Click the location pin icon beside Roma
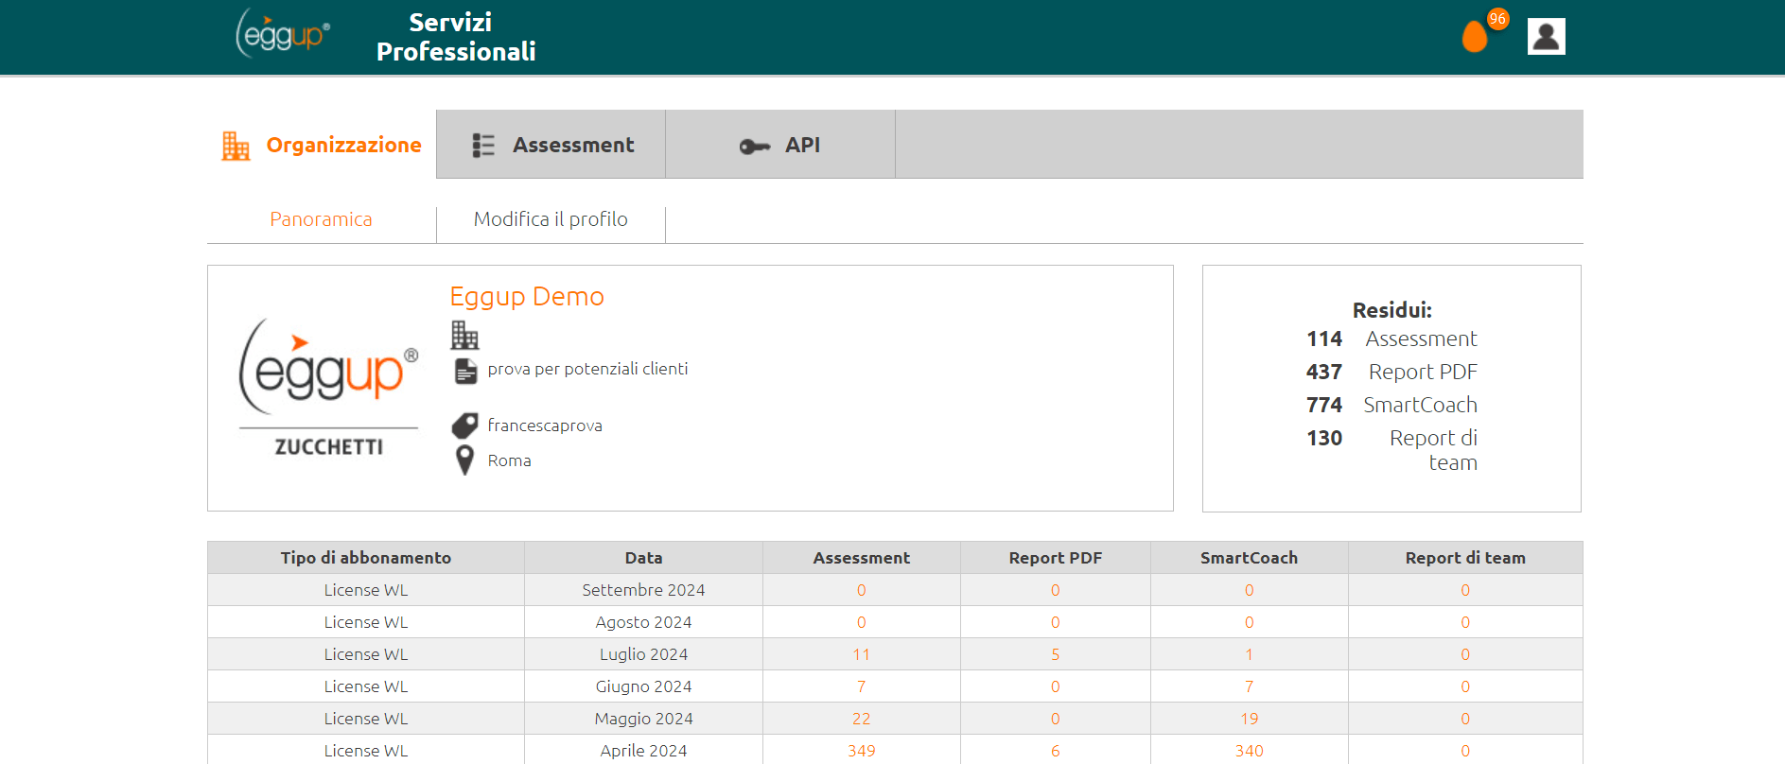Viewport: 1785px width, 764px height. [464, 460]
